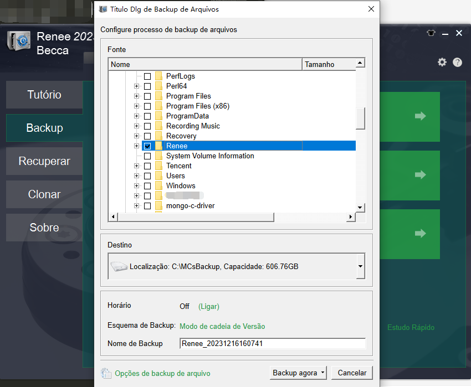Expand the Tencent folder tree node
This screenshot has width=471, height=387.
(137, 166)
